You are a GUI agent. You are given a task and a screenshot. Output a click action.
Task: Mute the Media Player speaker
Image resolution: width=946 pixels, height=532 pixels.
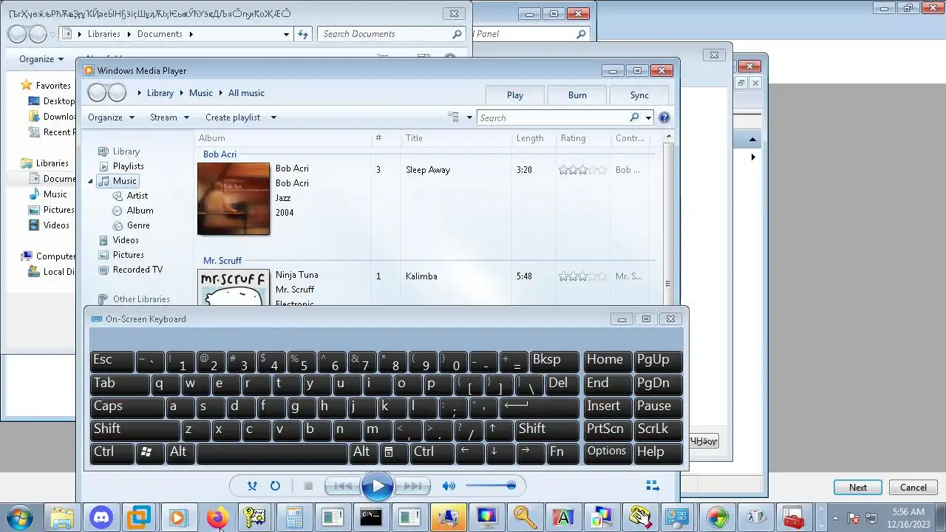[x=449, y=485]
